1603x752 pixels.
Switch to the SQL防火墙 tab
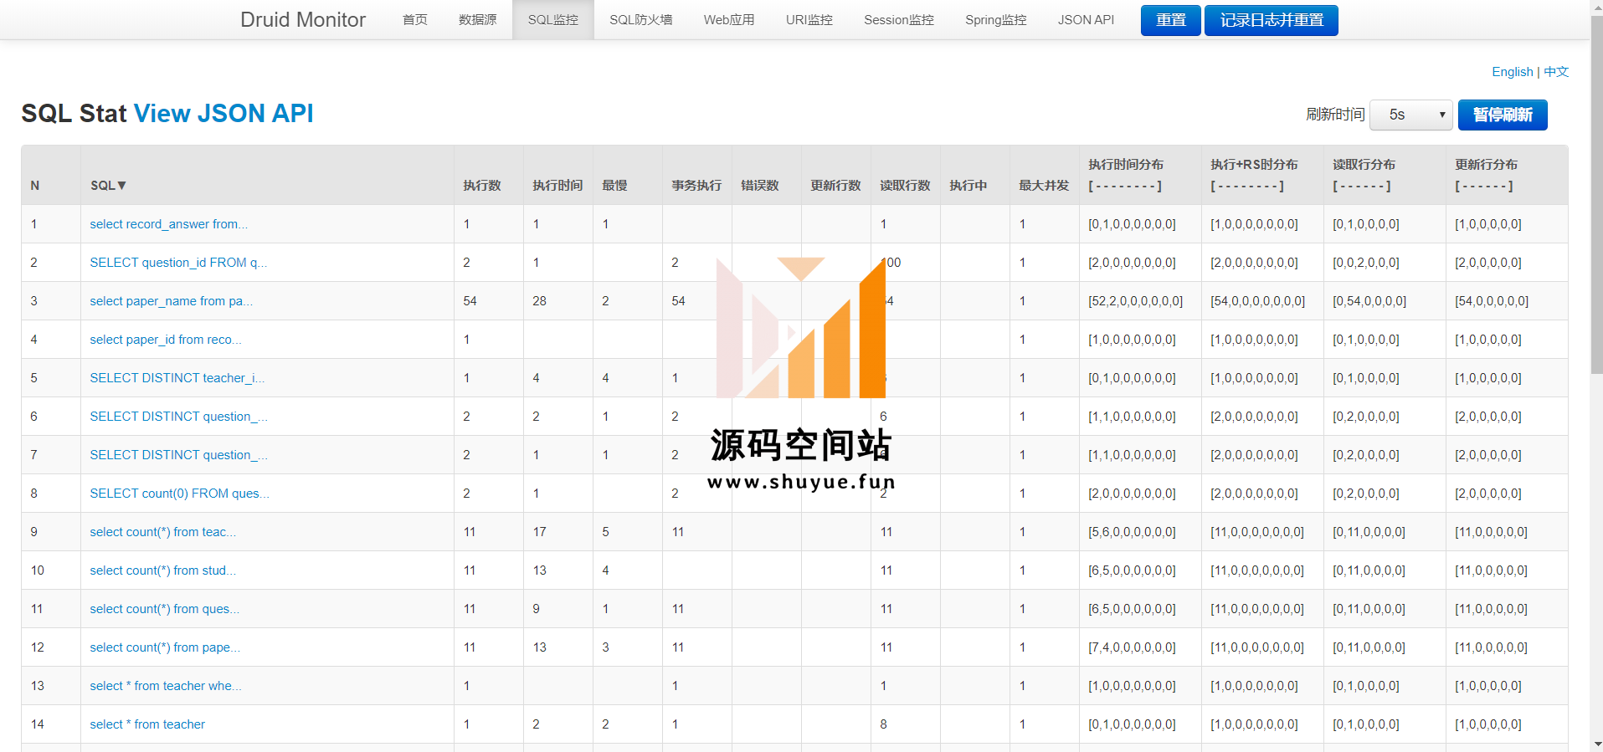[x=641, y=19]
